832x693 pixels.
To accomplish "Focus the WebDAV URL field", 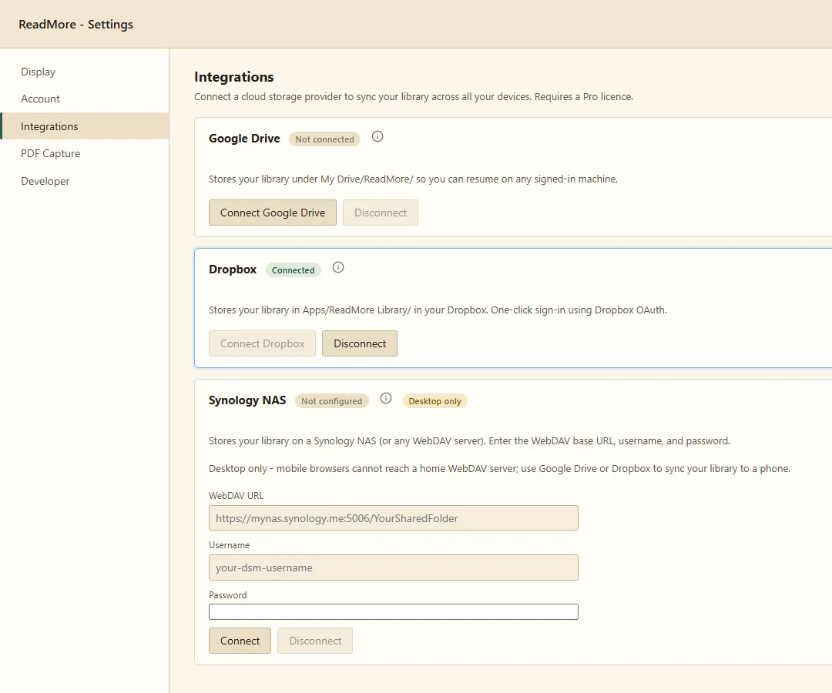I will (x=394, y=518).
